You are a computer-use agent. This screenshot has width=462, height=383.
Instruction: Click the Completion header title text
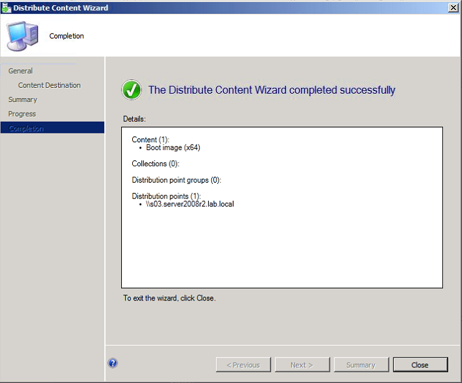pos(67,36)
